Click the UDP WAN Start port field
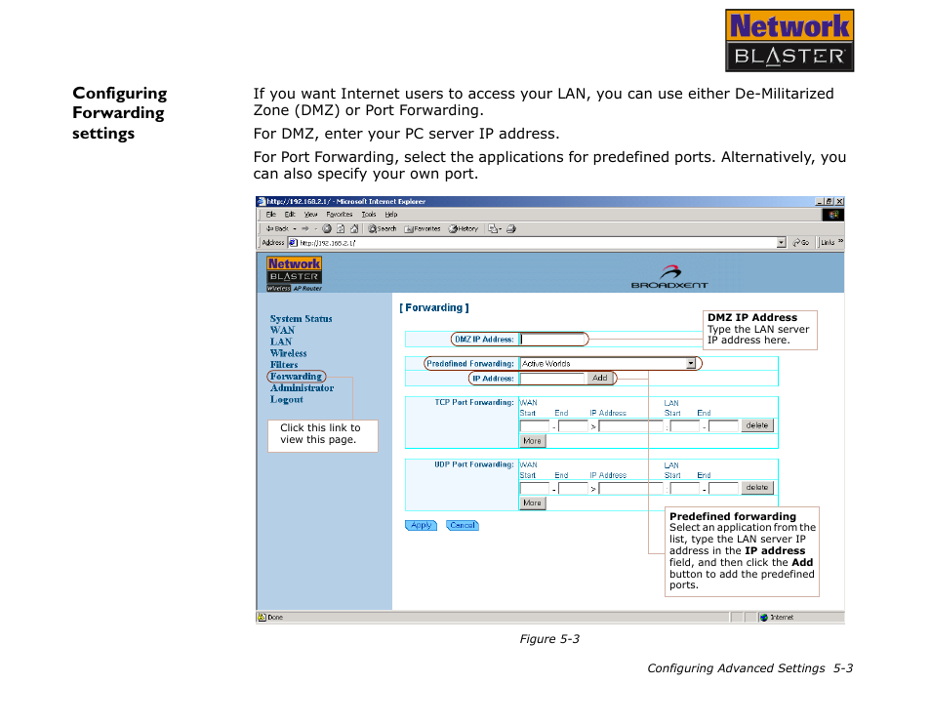931x724 pixels. click(535, 489)
